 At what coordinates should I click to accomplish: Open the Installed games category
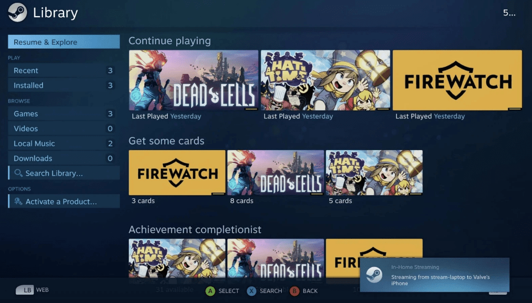64,86
